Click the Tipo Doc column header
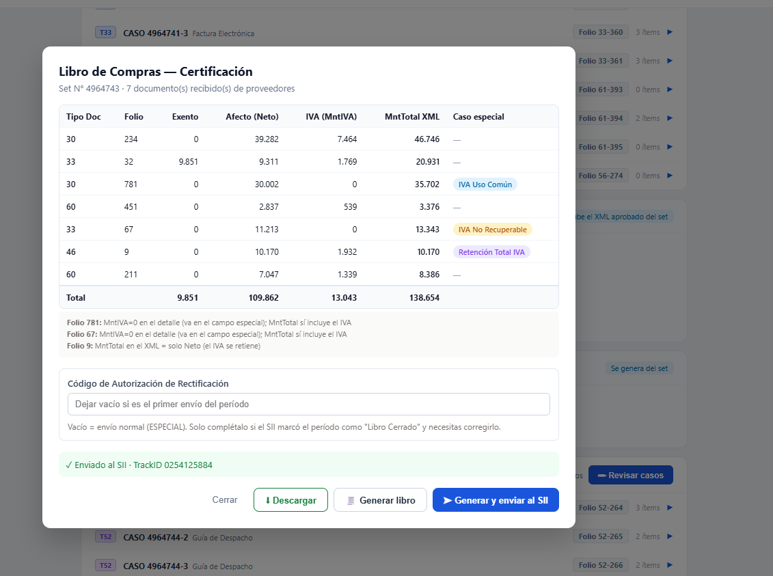 pos(83,117)
